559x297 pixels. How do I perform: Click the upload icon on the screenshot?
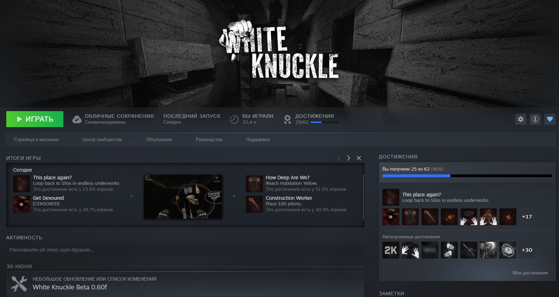216,179
